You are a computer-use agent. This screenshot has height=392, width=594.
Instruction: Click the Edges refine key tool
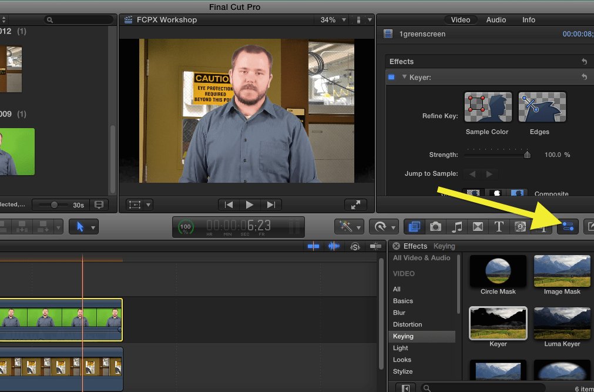click(x=542, y=108)
